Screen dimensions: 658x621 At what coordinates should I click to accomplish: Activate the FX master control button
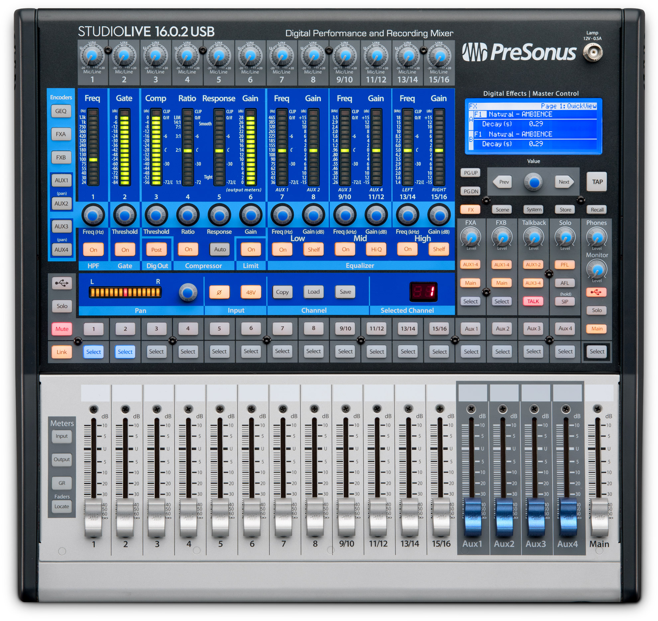471,210
